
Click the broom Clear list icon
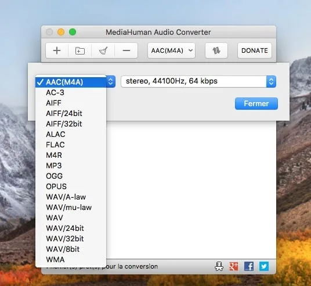pyautogui.click(x=103, y=50)
